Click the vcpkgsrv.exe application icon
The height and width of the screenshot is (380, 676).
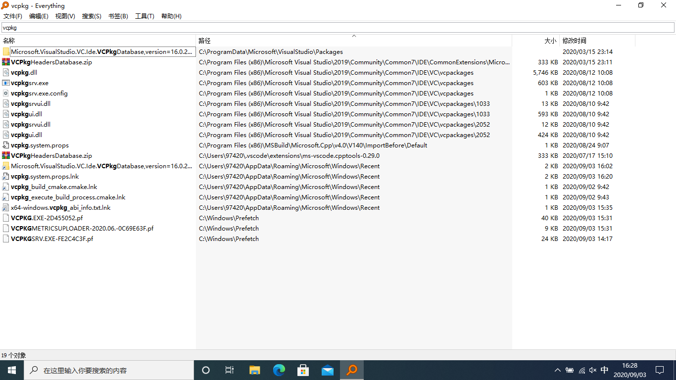click(6, 83)
